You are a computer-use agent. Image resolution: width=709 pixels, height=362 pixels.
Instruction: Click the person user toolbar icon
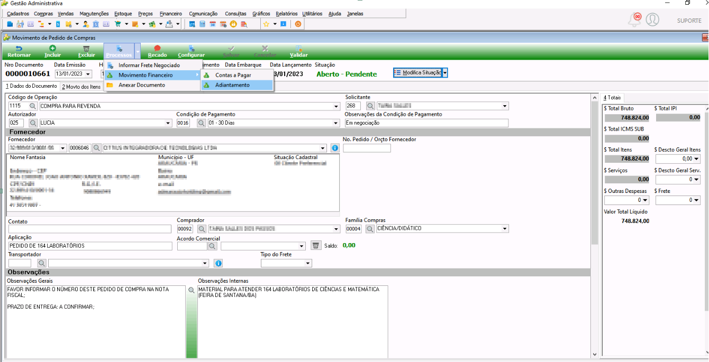[x=85, y=24]
